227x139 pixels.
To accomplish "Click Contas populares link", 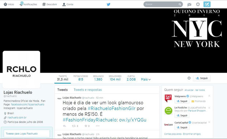I will [173, 134].
